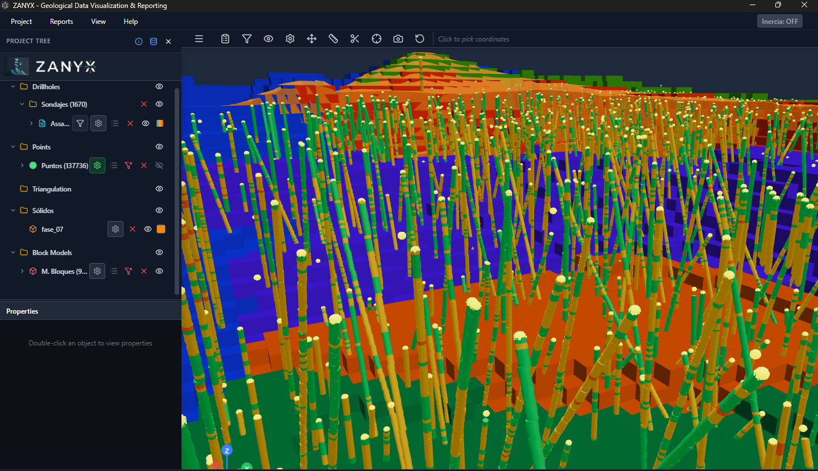
Task: Collapse the Sondajes (1670) group
Action: coord(22,104)
